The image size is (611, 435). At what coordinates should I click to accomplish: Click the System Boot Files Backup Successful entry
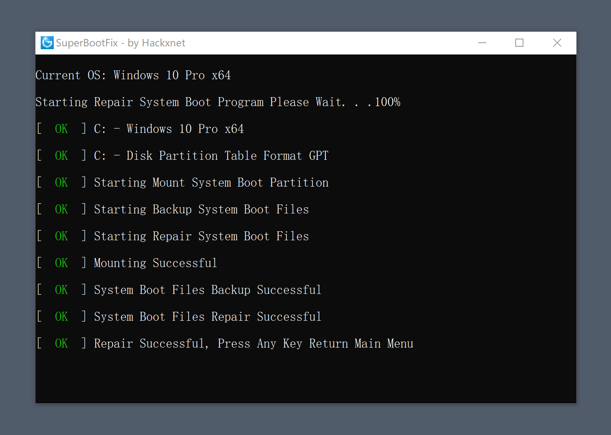tap(207, 289)
